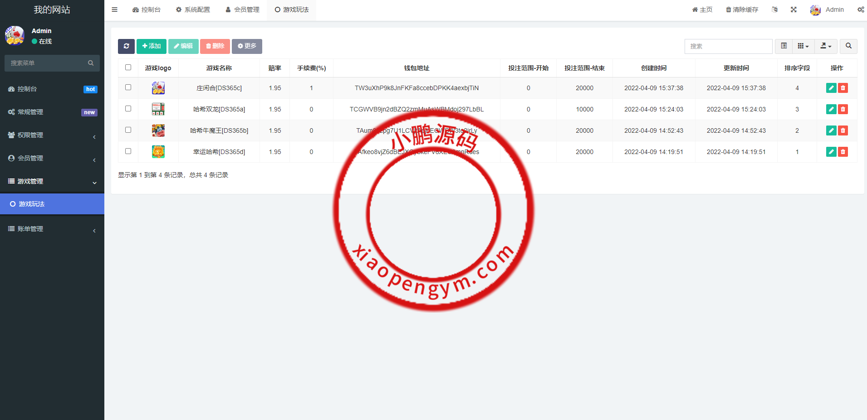Click the red delete icon for 哈希双龙[DS365a]

(x=843, y=109)
